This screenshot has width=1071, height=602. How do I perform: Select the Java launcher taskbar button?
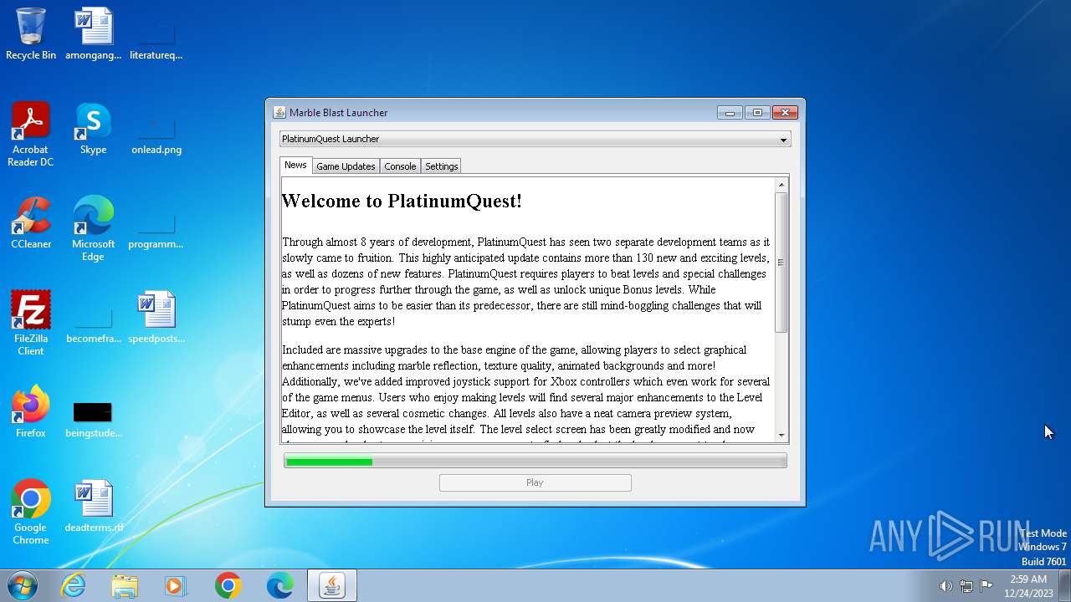click(x=332, y=585)
